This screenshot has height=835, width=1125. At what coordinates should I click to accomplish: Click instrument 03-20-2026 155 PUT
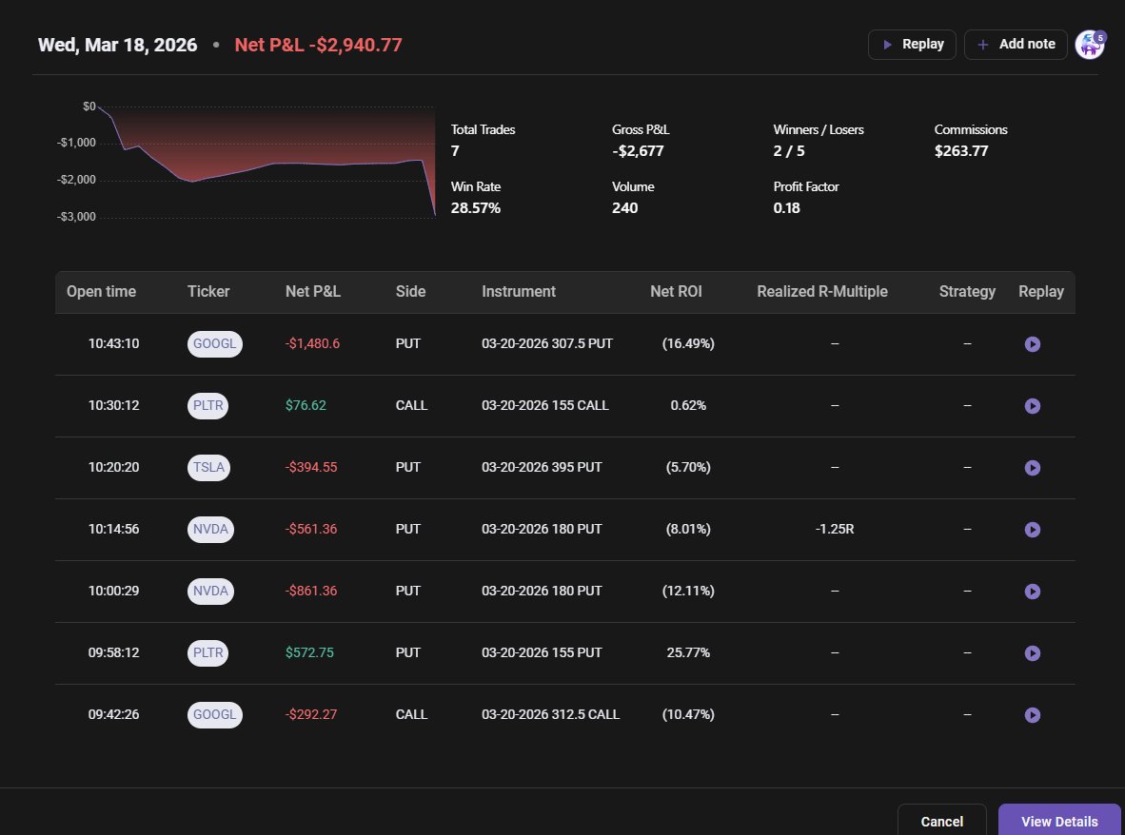(x=542, y=652)
